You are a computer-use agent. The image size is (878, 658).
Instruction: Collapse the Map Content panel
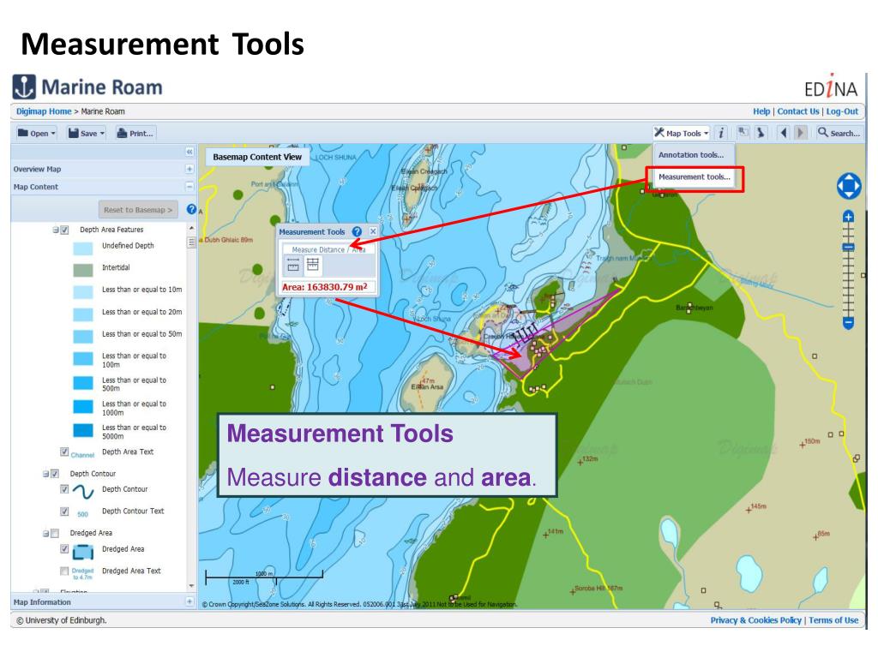pyautogui.click(x=189, y=186)
